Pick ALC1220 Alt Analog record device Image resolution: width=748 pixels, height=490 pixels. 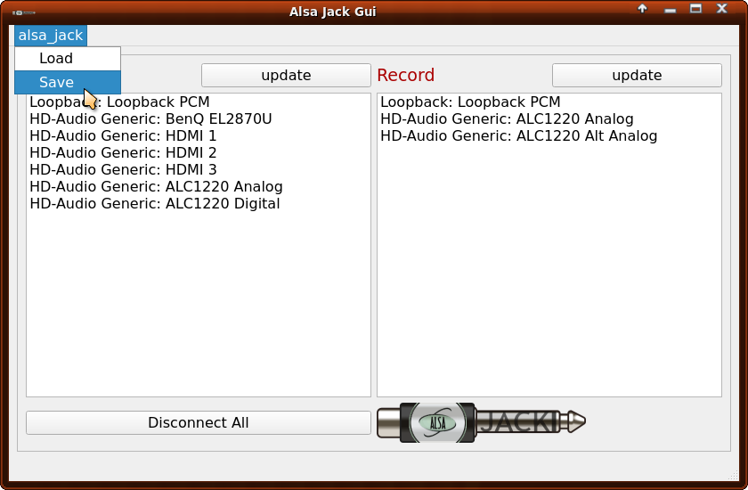[518, 136]
